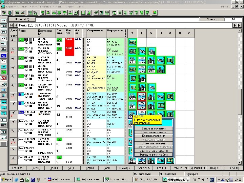Click the green plane icon beside flight ИЕ 813
The image size is (244, 183).
click(x=21, y=40)
